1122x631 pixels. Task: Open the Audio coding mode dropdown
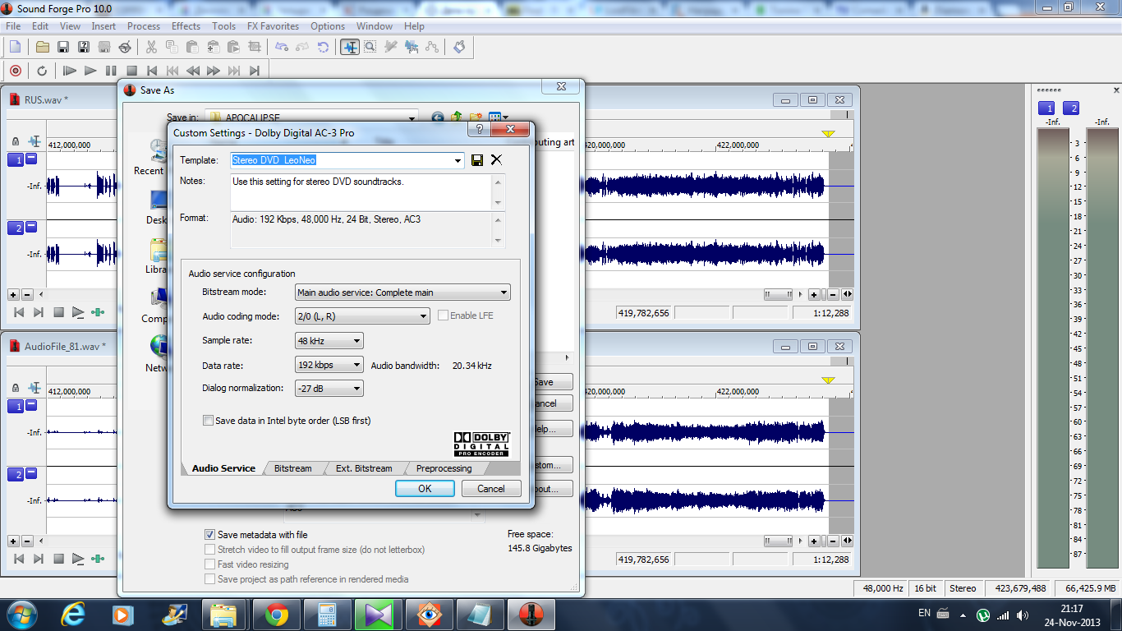[x=423, y=316]
